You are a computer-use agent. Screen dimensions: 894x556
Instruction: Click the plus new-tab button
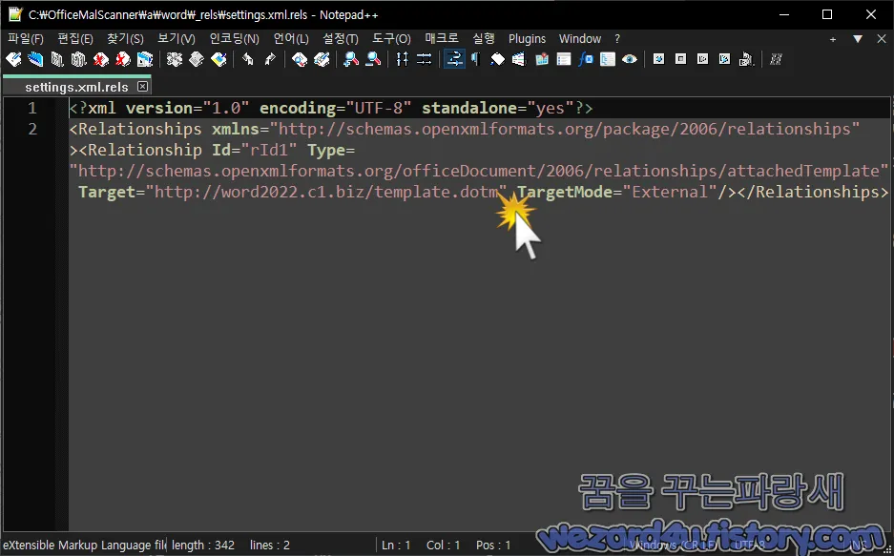[833, 39]
